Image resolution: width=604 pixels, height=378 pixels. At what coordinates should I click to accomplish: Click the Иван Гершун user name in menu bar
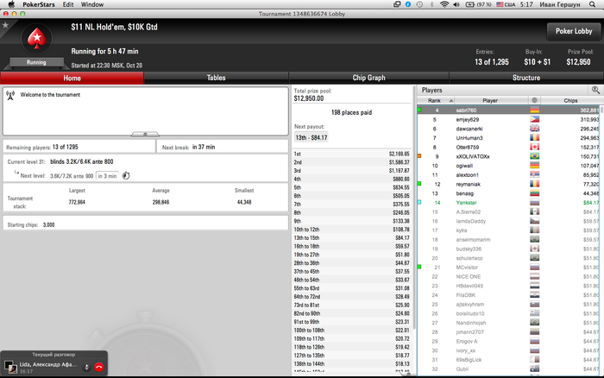[x=560, y=4]
